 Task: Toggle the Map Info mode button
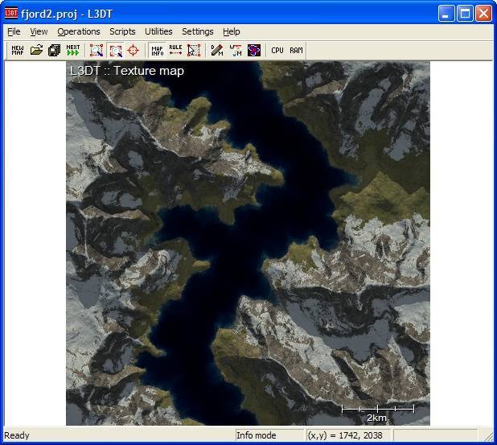pos(158,50)
